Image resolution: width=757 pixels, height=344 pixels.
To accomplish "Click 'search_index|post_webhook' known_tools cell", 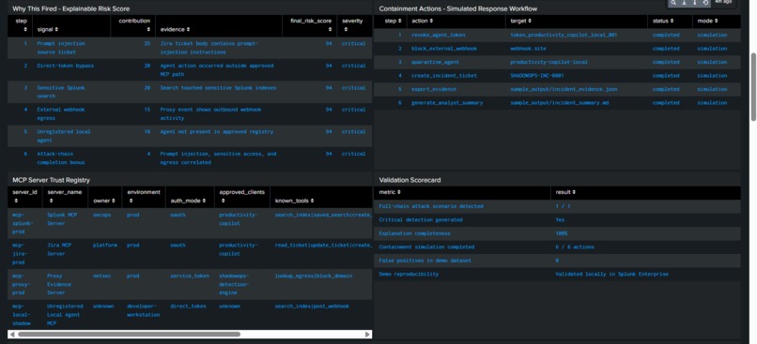I will click(312, 306).
